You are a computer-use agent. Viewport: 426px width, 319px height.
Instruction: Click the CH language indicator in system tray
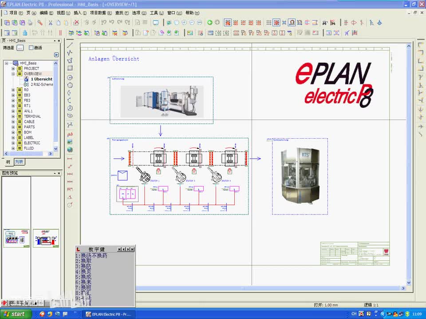point(354,314)
